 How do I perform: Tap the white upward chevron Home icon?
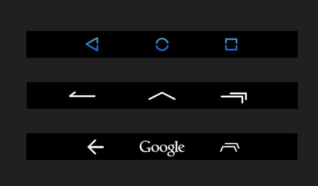tap(162, 96)
